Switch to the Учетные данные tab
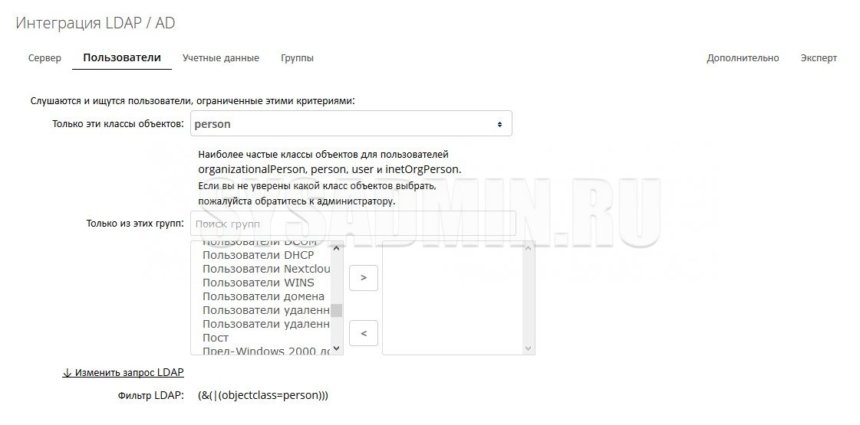Viewport: 860px width, 425px height. (220, 58)
